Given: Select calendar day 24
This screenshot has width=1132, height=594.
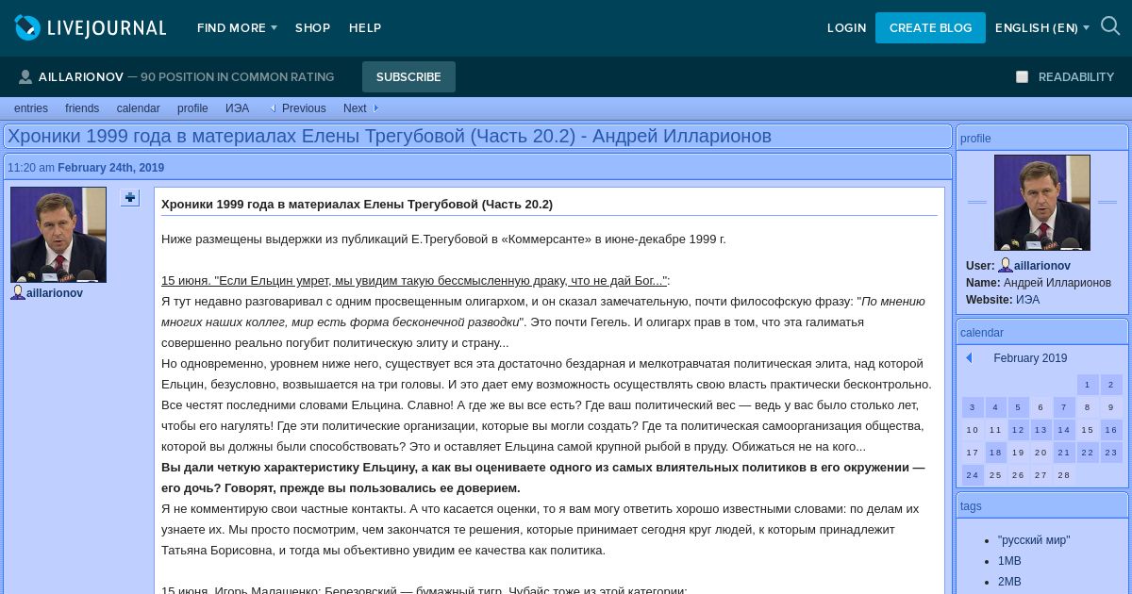Looking at the screenshot, I should pos(973,475).
